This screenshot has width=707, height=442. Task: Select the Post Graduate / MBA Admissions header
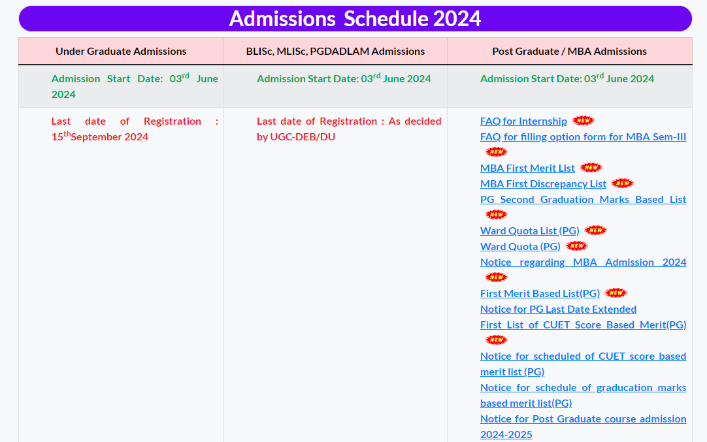point(569,51)
